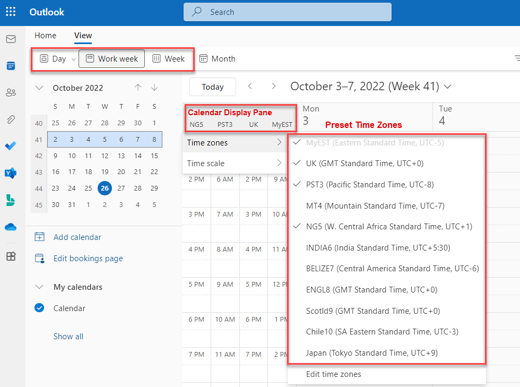Image resolution: width=520 pixels, height=387 pixels.
Task: Open OneDrive cloud icon
Action: [11, 227]
